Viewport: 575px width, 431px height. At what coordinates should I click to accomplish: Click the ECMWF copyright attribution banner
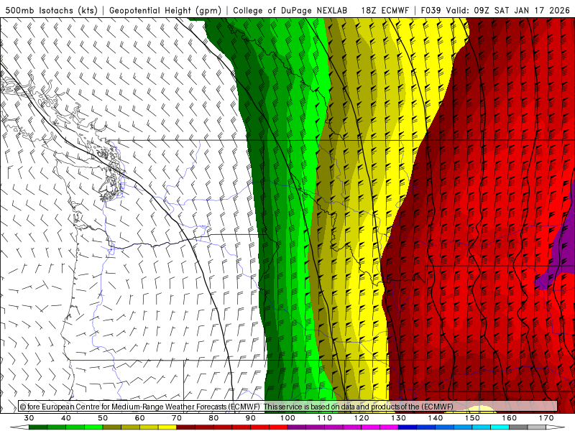click(288, 406)
